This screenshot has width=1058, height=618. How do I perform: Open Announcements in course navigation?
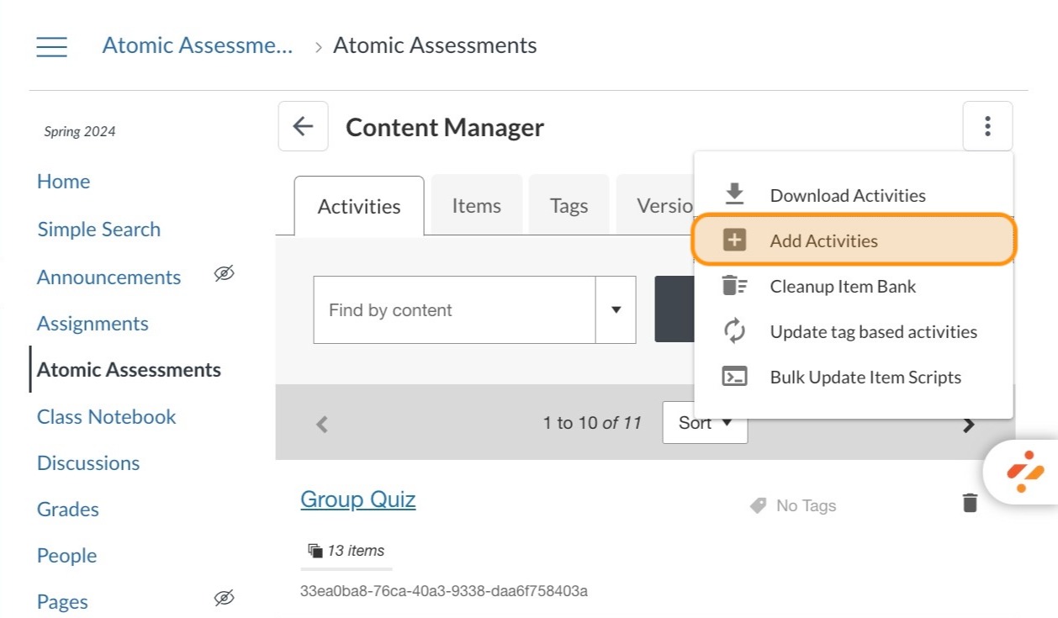click(x=108, y=277)
